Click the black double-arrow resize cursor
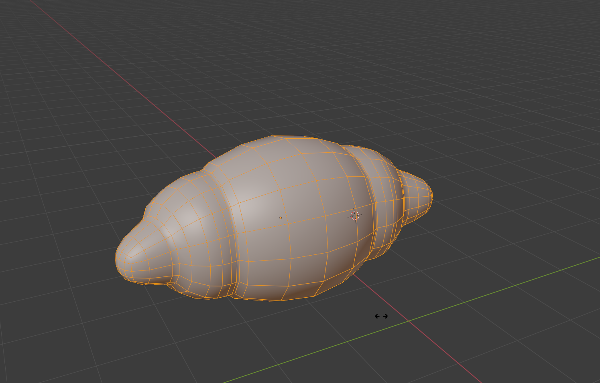This screenshot has height=383, width=600. point(381,316)
